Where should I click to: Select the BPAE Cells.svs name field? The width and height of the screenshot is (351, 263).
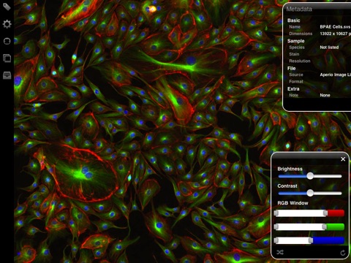tap(335, 27)
